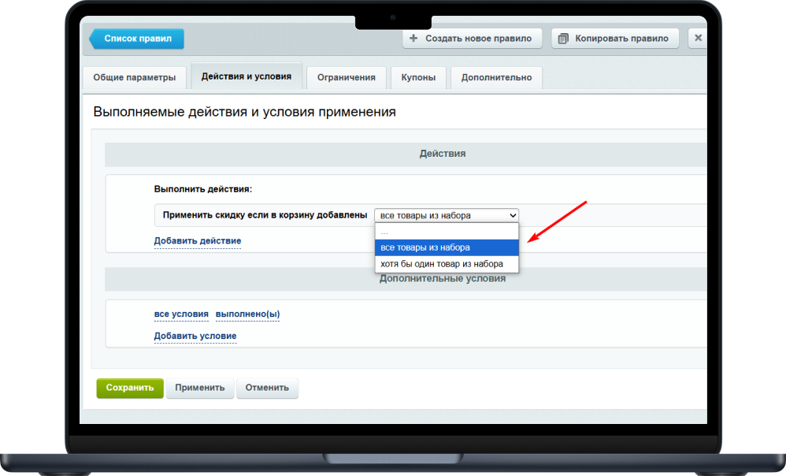Open the Общие параметры tab
Screen dimensions: 786x476
(135, 78)
